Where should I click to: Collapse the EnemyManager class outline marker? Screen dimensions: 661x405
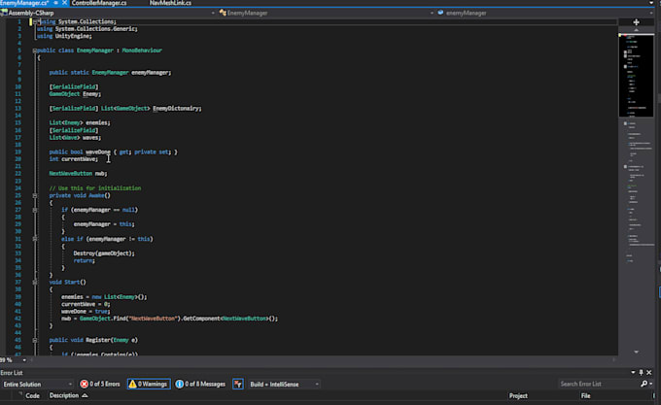34,50
